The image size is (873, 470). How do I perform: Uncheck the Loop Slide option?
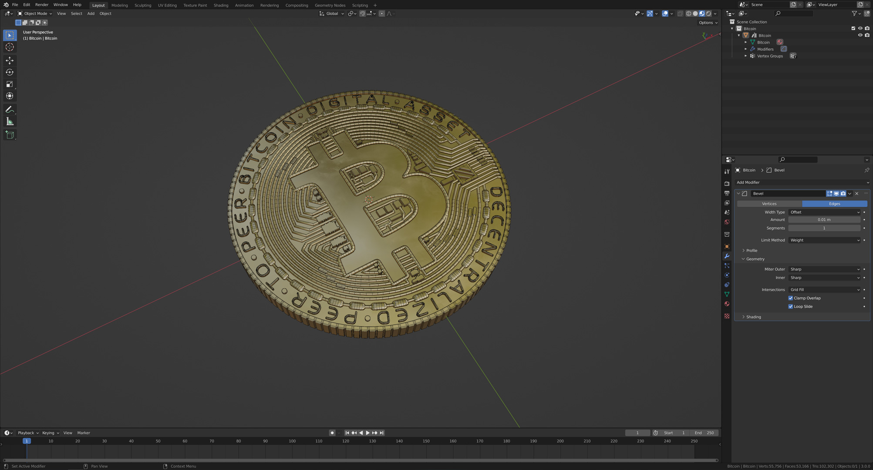click(790, 306)
